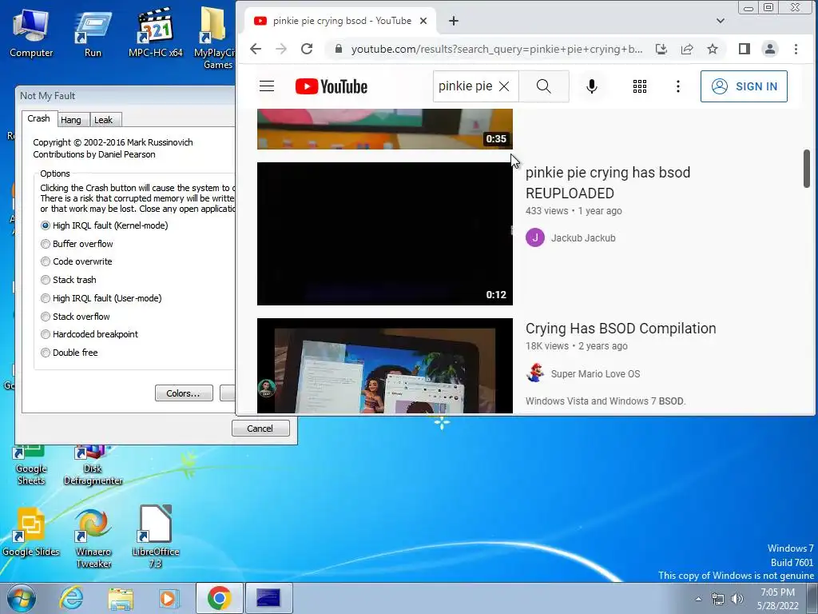Click the Chrome address bar URL
The height and width of the screenshot is (614, 818).
[x=496, y=49]
